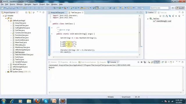Collapse the (default package) node
Screen dimensions: 186x104
8,21
